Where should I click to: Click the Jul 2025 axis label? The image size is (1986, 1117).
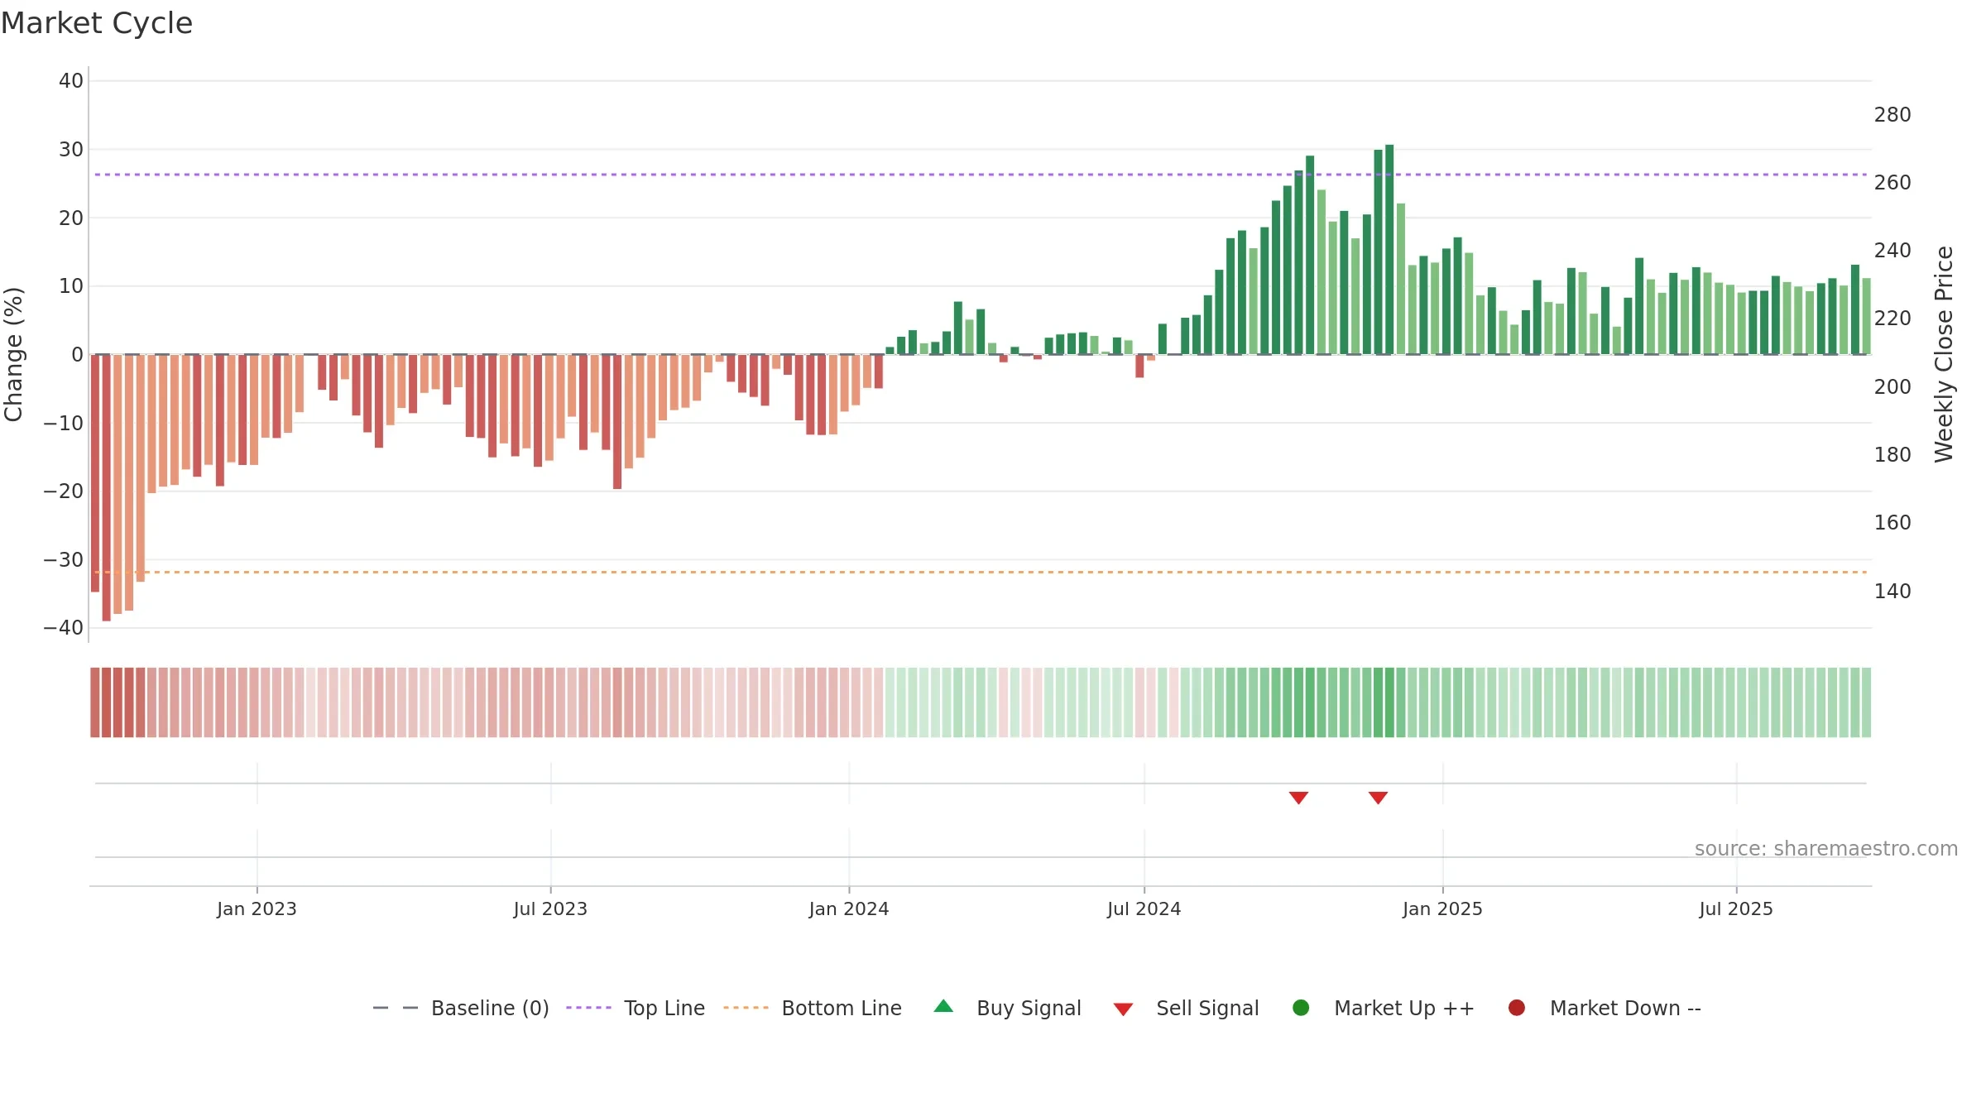pyautogui.click(x=1736, y=908)
